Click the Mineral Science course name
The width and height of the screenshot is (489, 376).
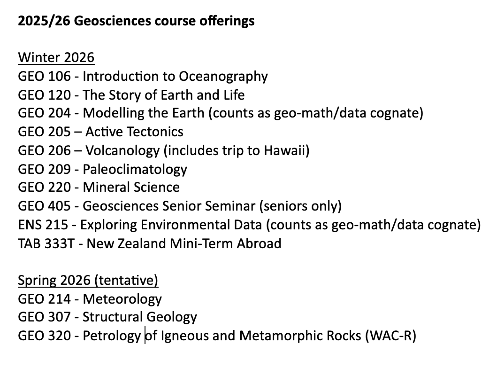coord(131,187)
